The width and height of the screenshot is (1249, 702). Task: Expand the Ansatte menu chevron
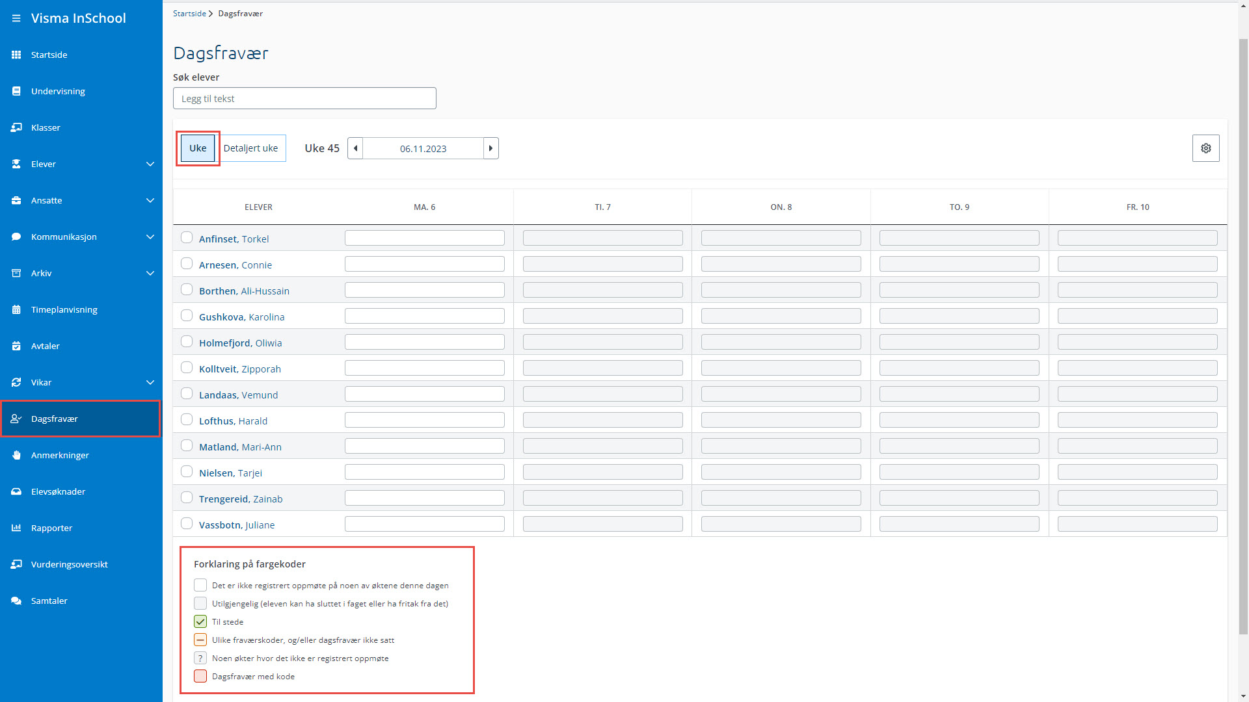click(x=150, y=200)
